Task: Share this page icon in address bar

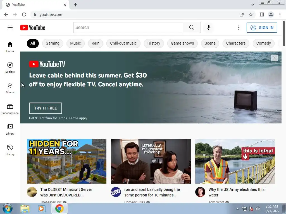Action: tap(242, 14)
